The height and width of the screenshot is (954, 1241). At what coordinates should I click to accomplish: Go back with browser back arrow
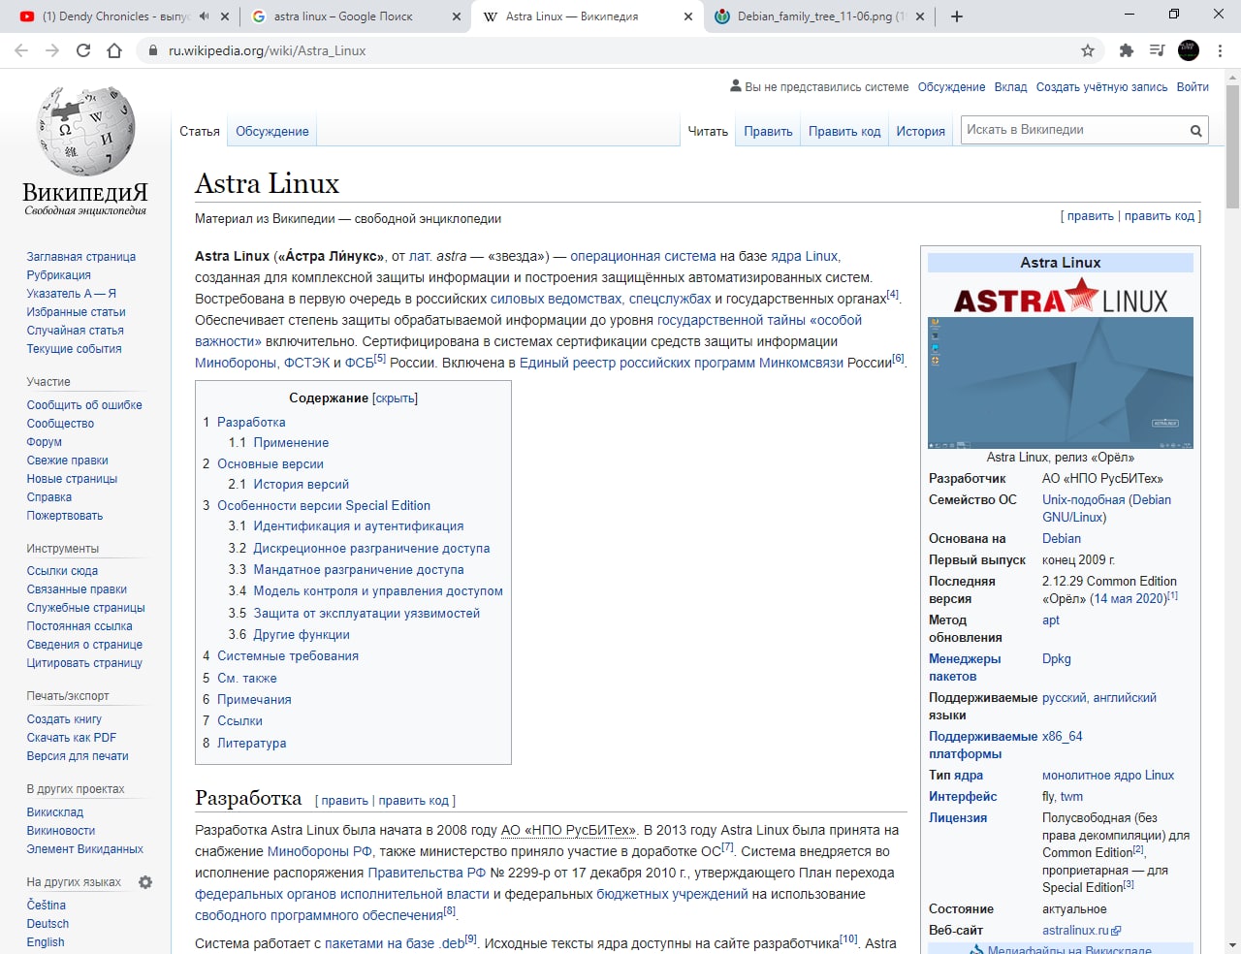[x=21, y=50]
